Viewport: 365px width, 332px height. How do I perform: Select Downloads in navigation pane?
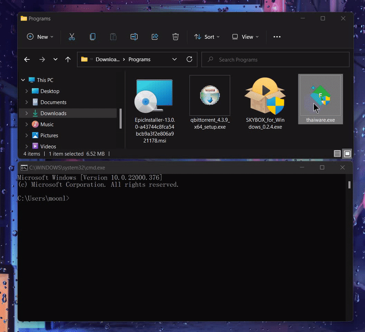click(x=53, y=113)
